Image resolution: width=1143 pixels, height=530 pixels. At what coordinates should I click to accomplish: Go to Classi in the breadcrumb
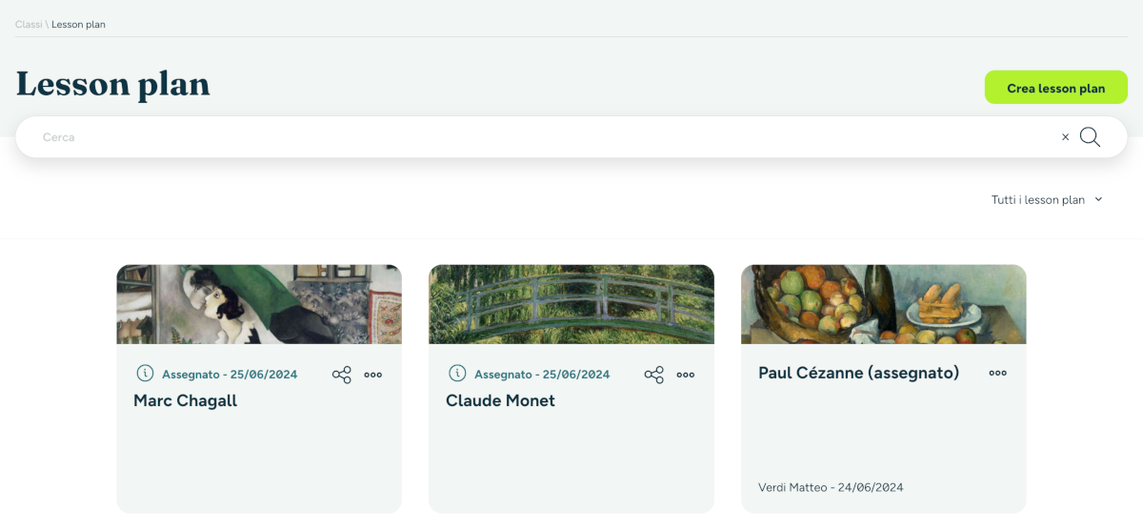click(29, 25)
